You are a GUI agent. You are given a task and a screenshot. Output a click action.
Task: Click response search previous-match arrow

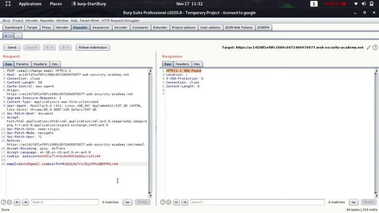(176, 202)
